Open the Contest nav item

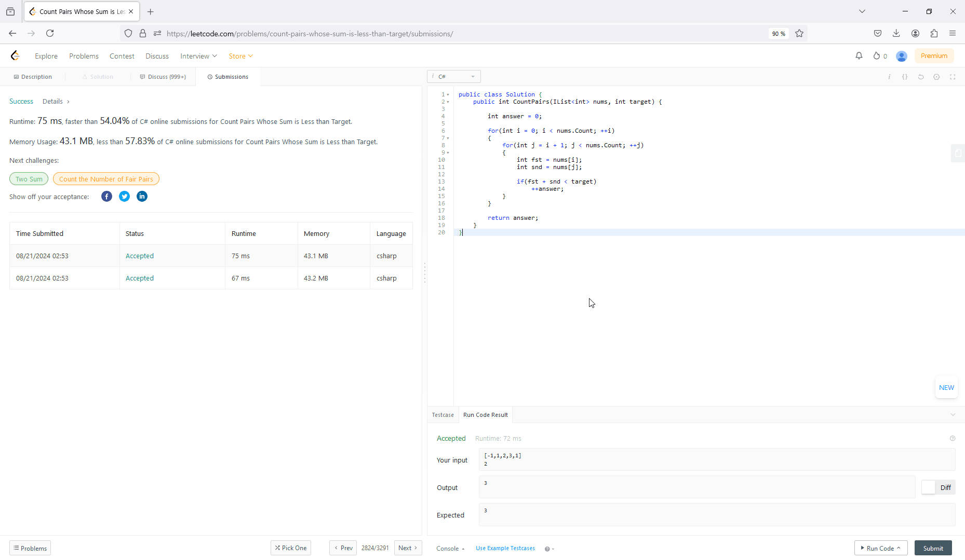pos(122,56)
